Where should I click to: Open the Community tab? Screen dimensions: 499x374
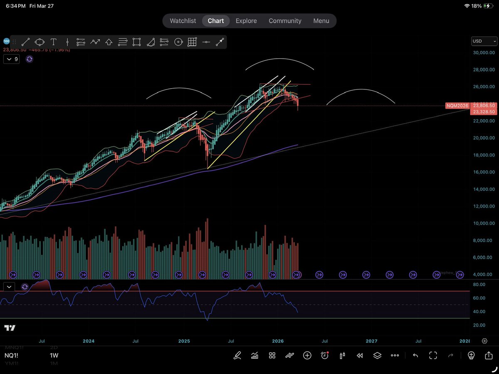[x=285, y=21]
